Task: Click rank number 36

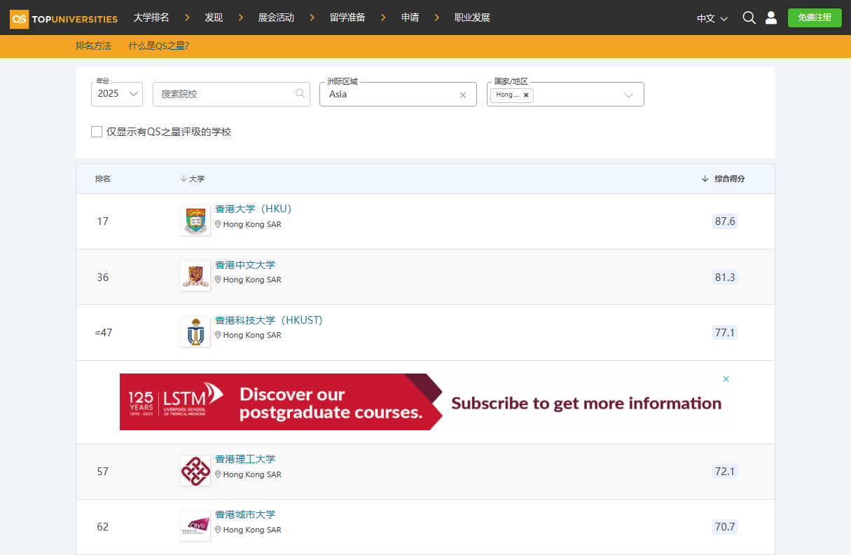Action: tap(103, 277)
